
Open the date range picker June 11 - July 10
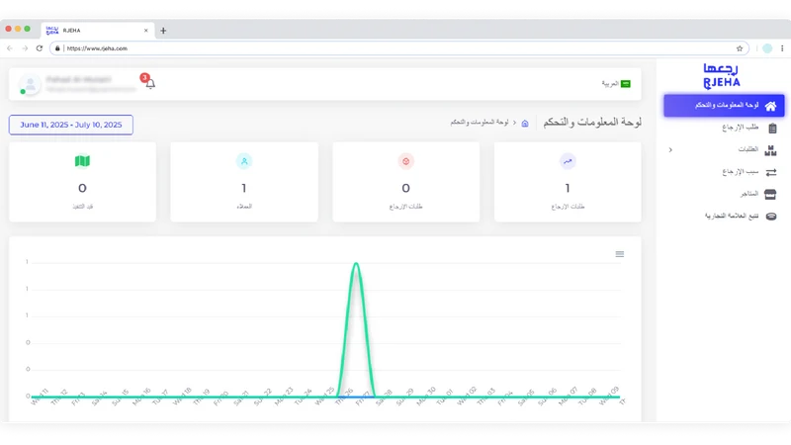coord(71,125)
